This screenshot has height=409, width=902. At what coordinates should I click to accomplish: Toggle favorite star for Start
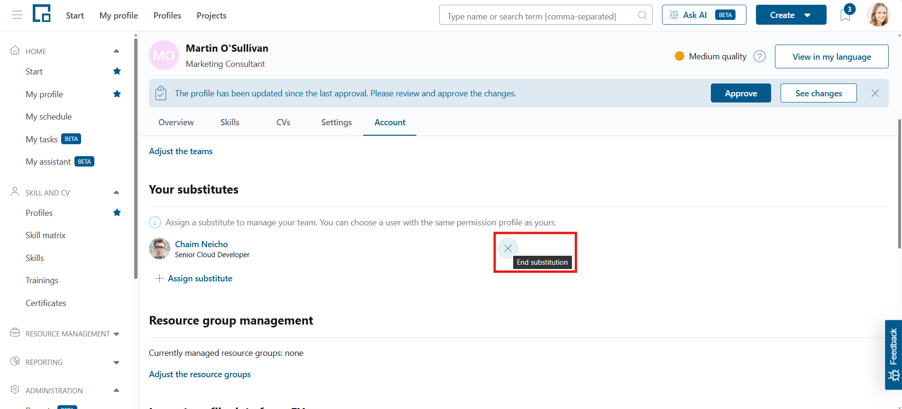(x=117, y=71)
